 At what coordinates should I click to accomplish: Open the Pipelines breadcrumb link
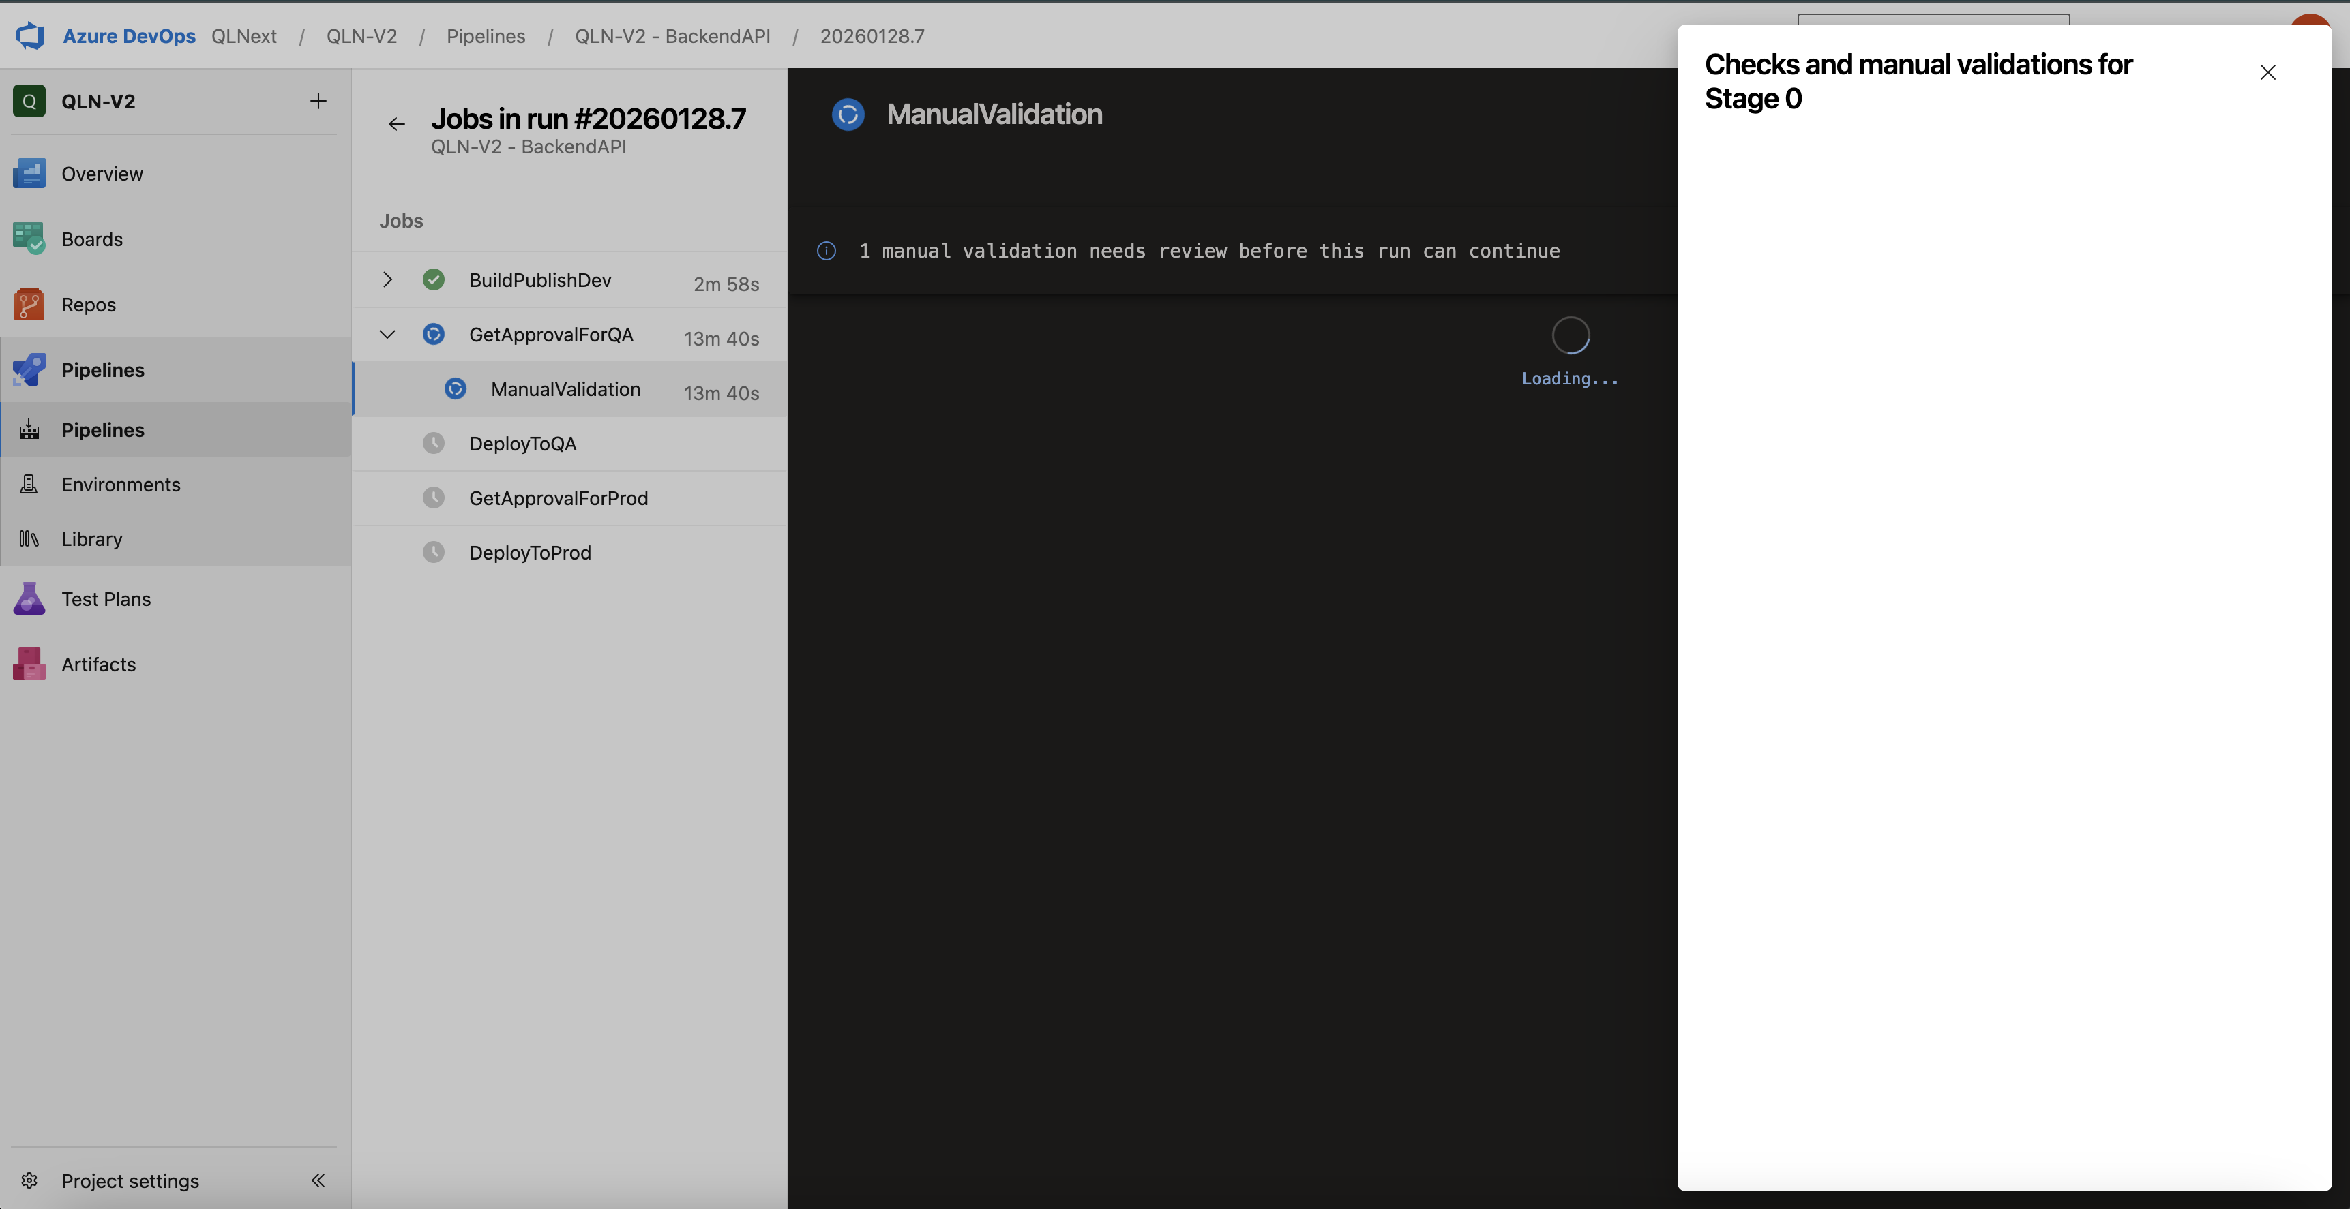[486, 37]
